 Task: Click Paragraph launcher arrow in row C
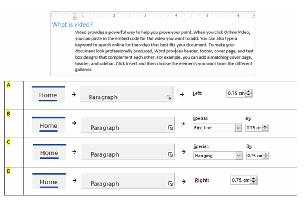170,155
